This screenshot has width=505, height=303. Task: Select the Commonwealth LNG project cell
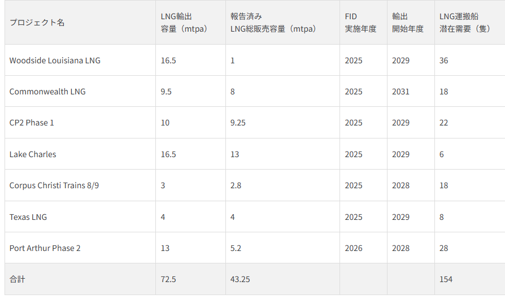pos(47,92)
